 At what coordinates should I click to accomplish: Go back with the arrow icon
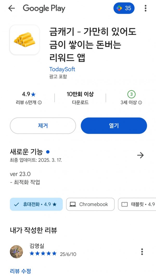11,8
